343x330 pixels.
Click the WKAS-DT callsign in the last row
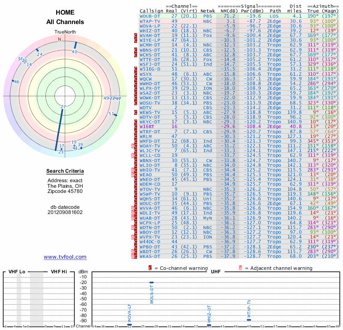coord(150,256)
